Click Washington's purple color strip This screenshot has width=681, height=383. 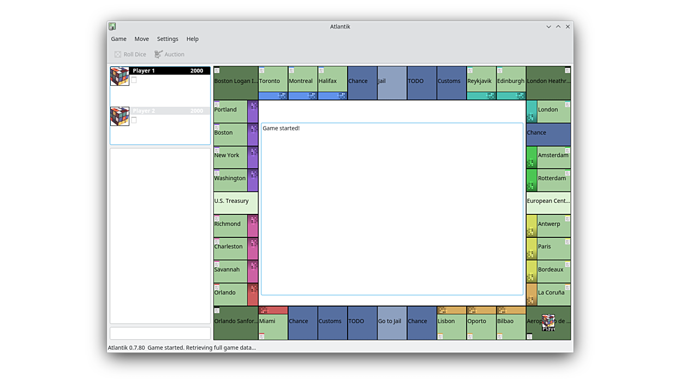[x=253, y=180]
